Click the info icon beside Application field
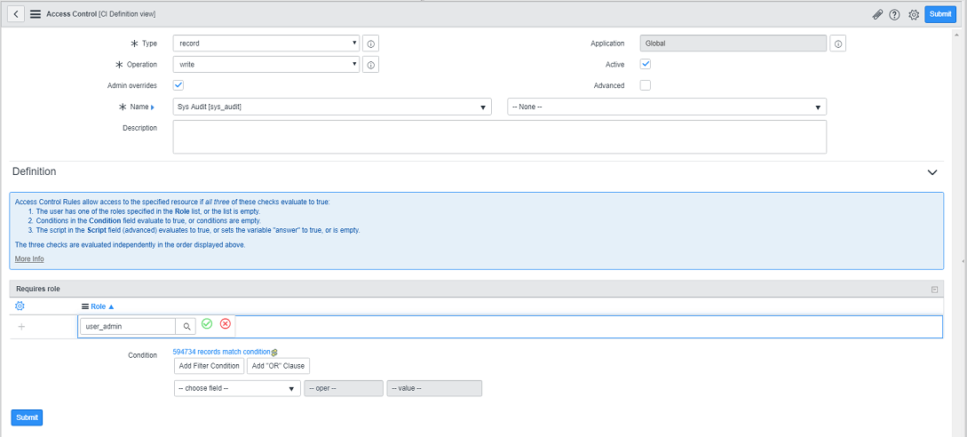 pyautogui.click(x=838, y=43)
